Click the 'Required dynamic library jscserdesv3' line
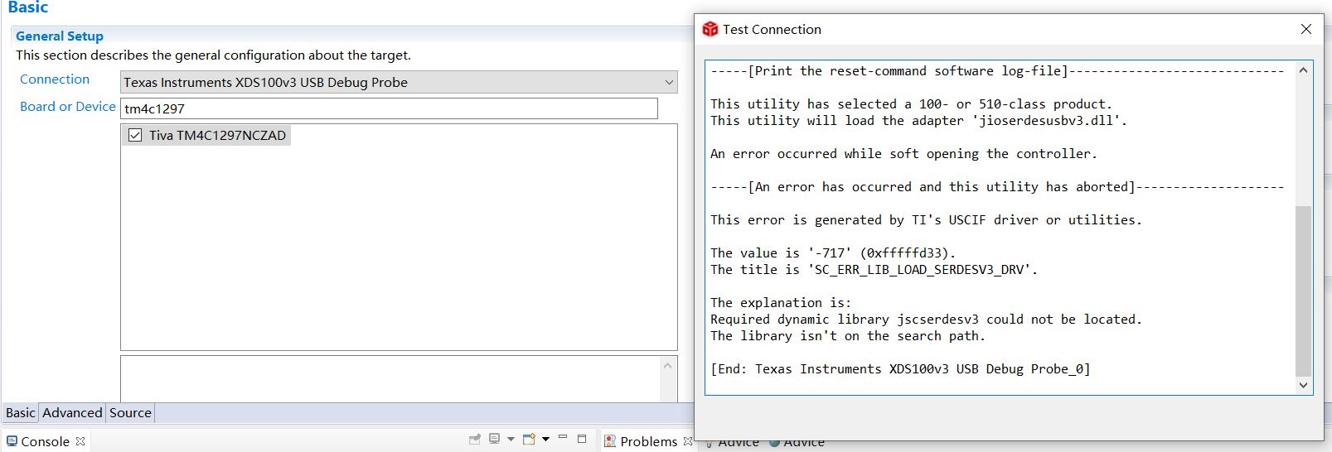The height and width of the screenshot is (452, 1332). click(926, 320)
